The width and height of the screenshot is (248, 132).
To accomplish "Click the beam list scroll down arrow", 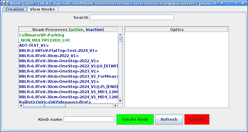I will 120,101.
